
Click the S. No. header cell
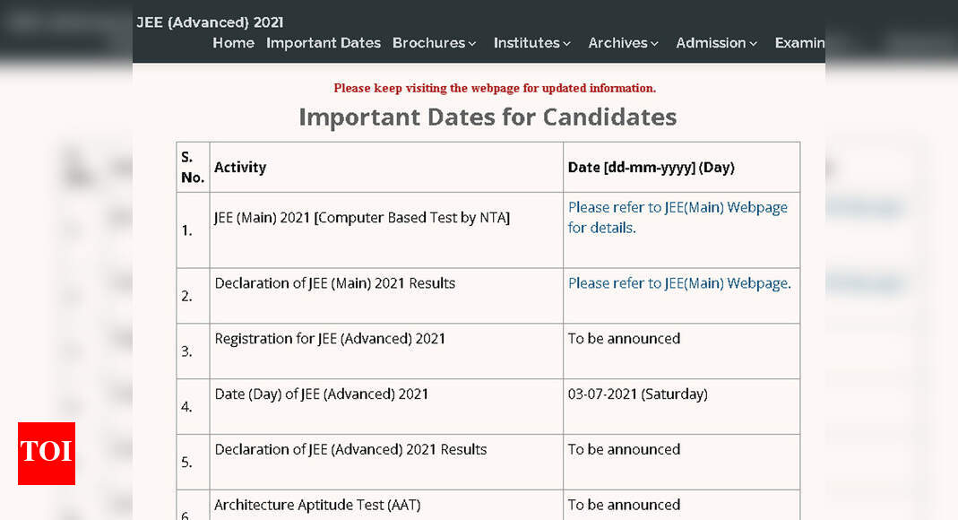coord(192,167)
